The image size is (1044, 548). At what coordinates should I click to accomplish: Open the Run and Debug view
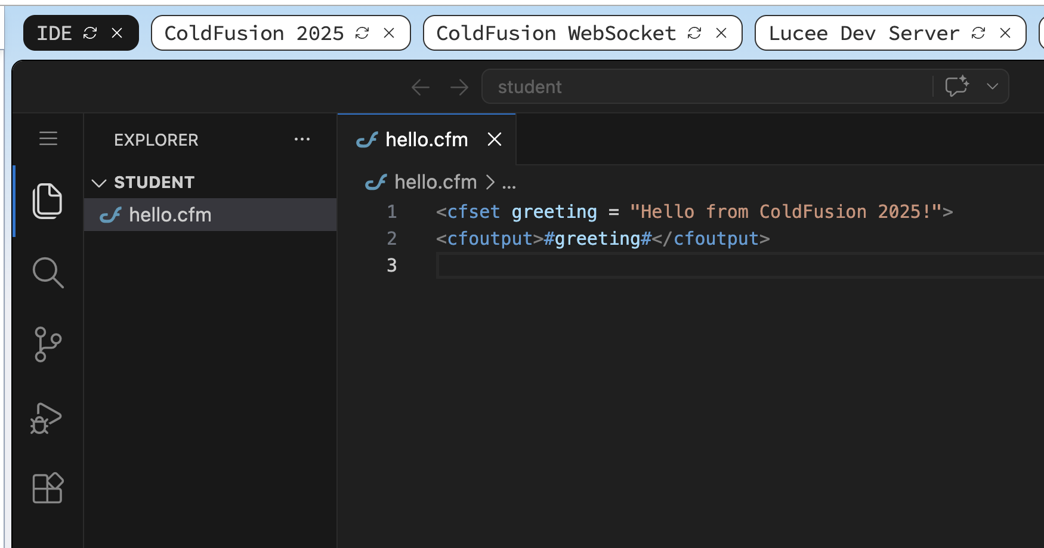(47, 418)
